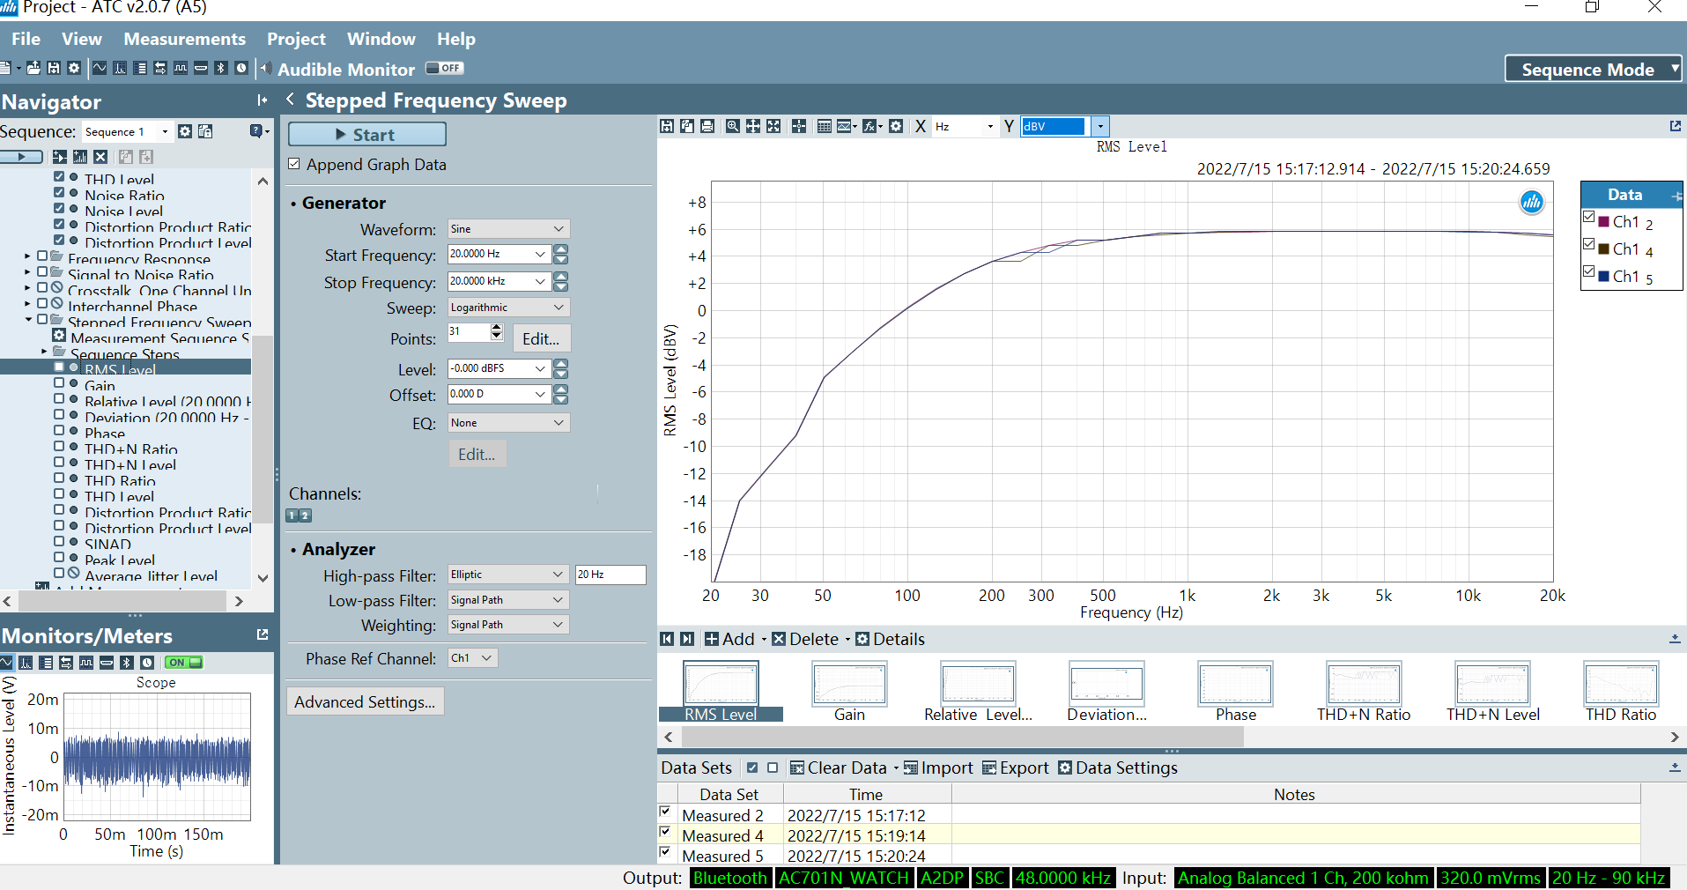1687x890 pixels.
Task: Click the scope waveform icon in main toolbar
Action: pos(100,68)
